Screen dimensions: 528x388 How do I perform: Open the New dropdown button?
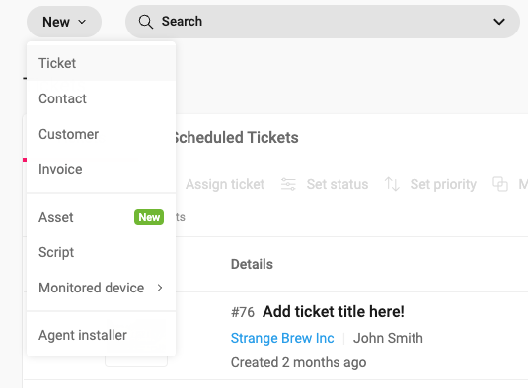pyautogui.click(x=64, y=22)
